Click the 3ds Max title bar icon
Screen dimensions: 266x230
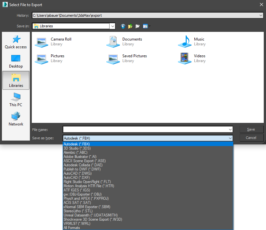pos(5,5)
